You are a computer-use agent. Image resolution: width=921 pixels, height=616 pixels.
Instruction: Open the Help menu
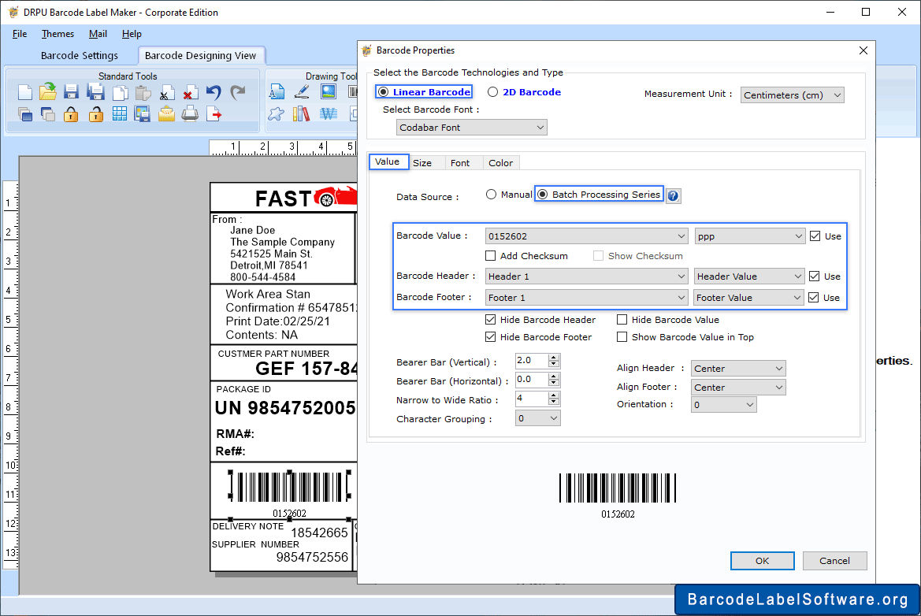click(x=132, y=34)
